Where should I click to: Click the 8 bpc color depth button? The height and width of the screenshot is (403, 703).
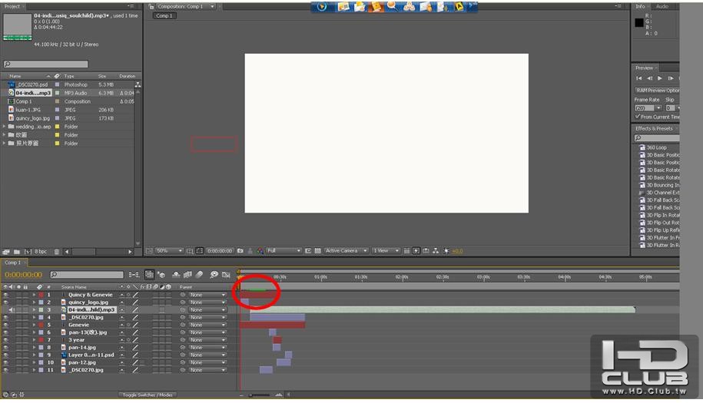(x=41, y=252)
